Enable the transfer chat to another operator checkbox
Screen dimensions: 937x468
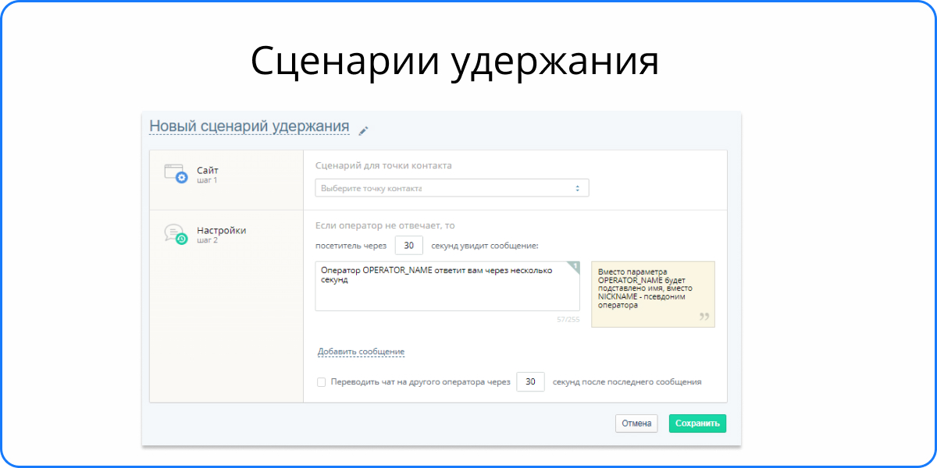point(321,382)
